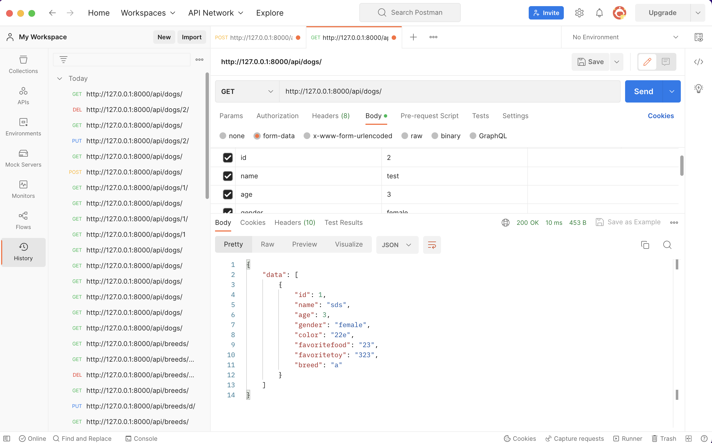
Task: Toggle the checkbox for 'id' form-data field
Action: point(228,158)
